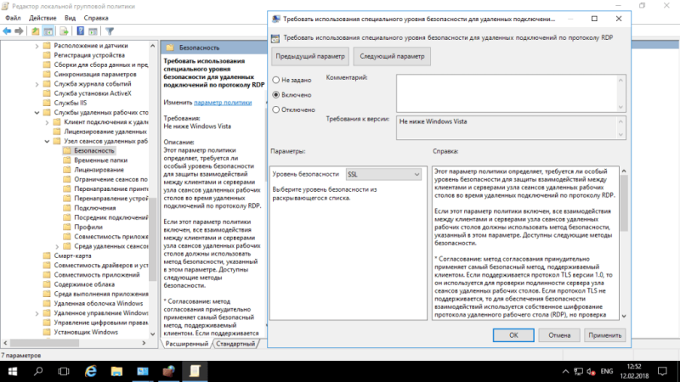Screen dimensions: 680x382
Task: Click the 'параметр политики' link
Action: click(x=223, y=103)
